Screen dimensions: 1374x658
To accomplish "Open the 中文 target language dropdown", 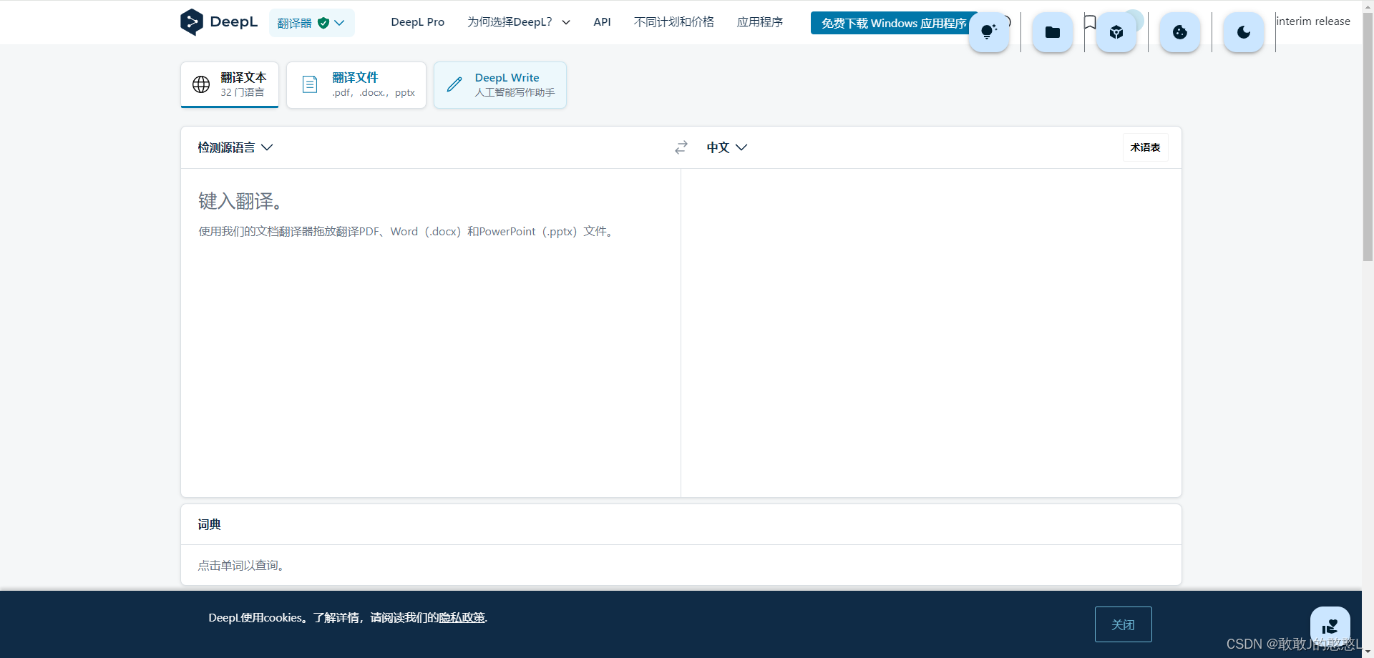I will tap(727, 147).
